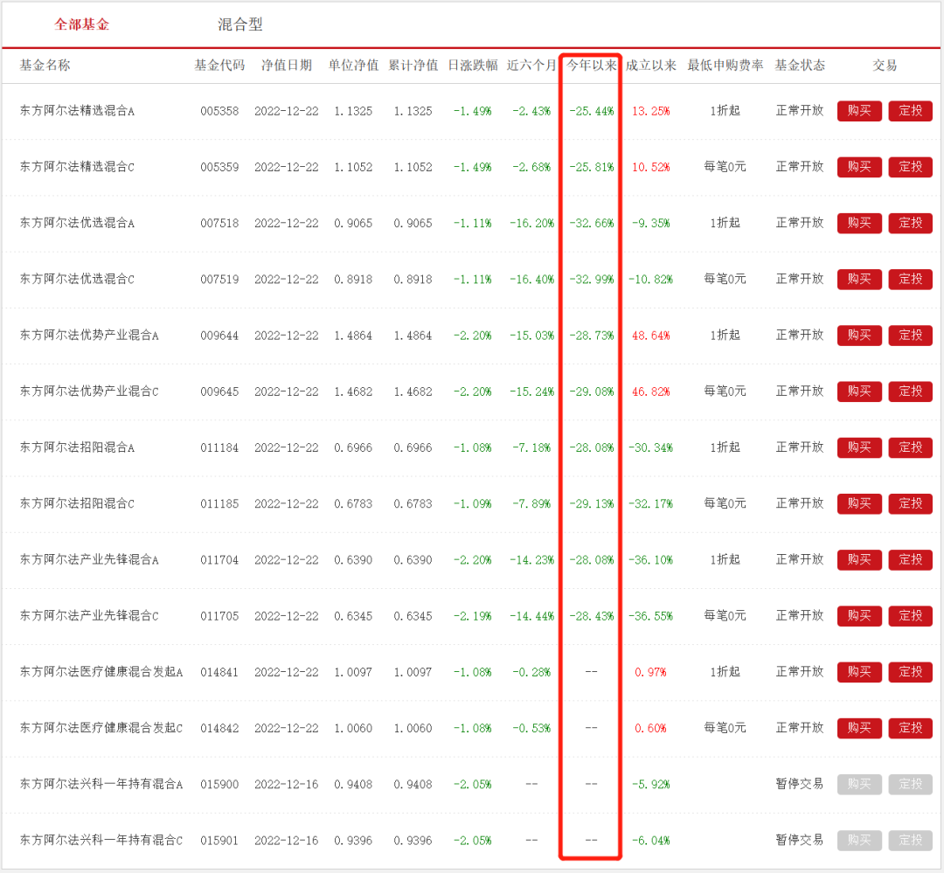Click the 成立以来 column header

tap(651, 66)
